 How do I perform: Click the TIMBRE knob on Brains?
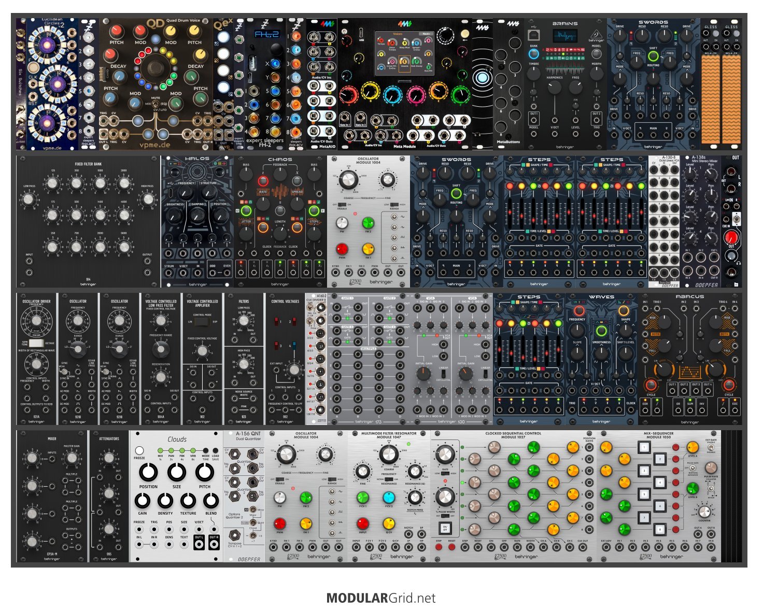pos(533,73)
